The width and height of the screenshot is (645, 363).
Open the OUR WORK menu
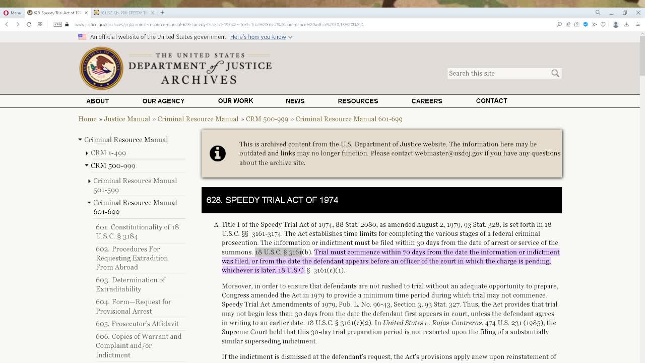coord(235,101)
